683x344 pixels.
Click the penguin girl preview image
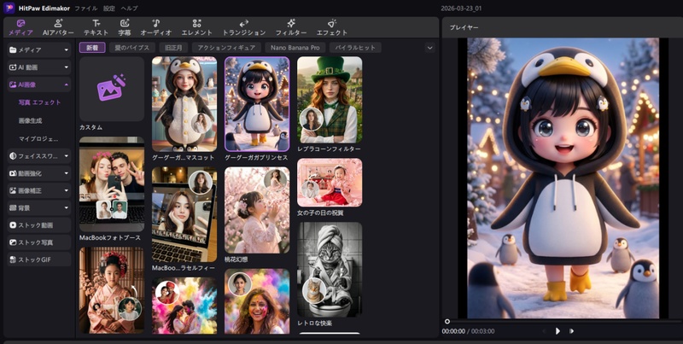(x=563, y=178)
